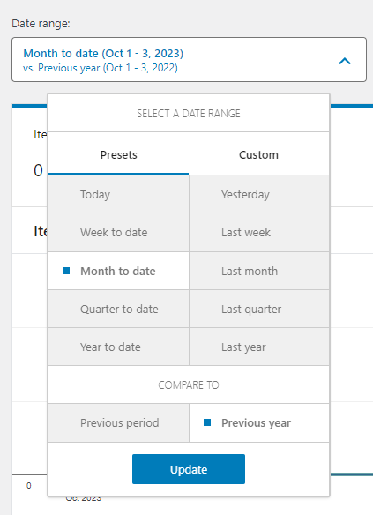Click the vs. Previous year comparison text
Viewport: 373px width, 515px height.
point(101,68)
